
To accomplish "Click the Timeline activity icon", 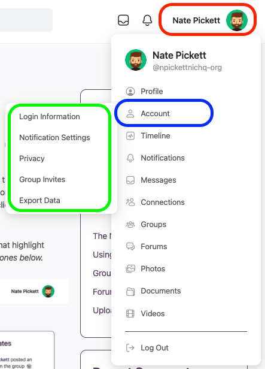I will pos(130,136).
